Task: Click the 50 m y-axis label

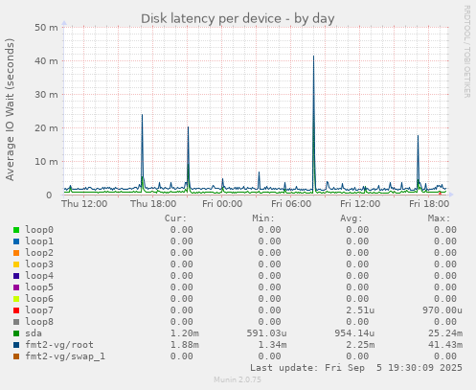Action: (x=46, y=28)
